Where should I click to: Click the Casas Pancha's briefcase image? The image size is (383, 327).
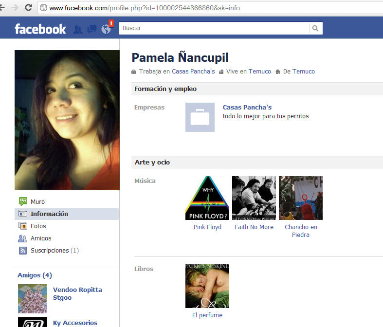(x=200, y=117)
